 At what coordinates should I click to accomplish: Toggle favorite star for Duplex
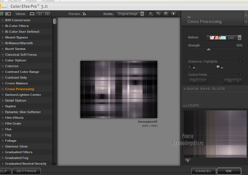click(2, 106)
